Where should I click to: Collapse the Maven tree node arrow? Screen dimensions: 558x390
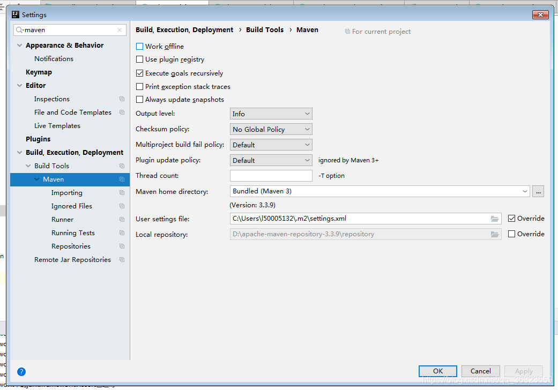36,179
